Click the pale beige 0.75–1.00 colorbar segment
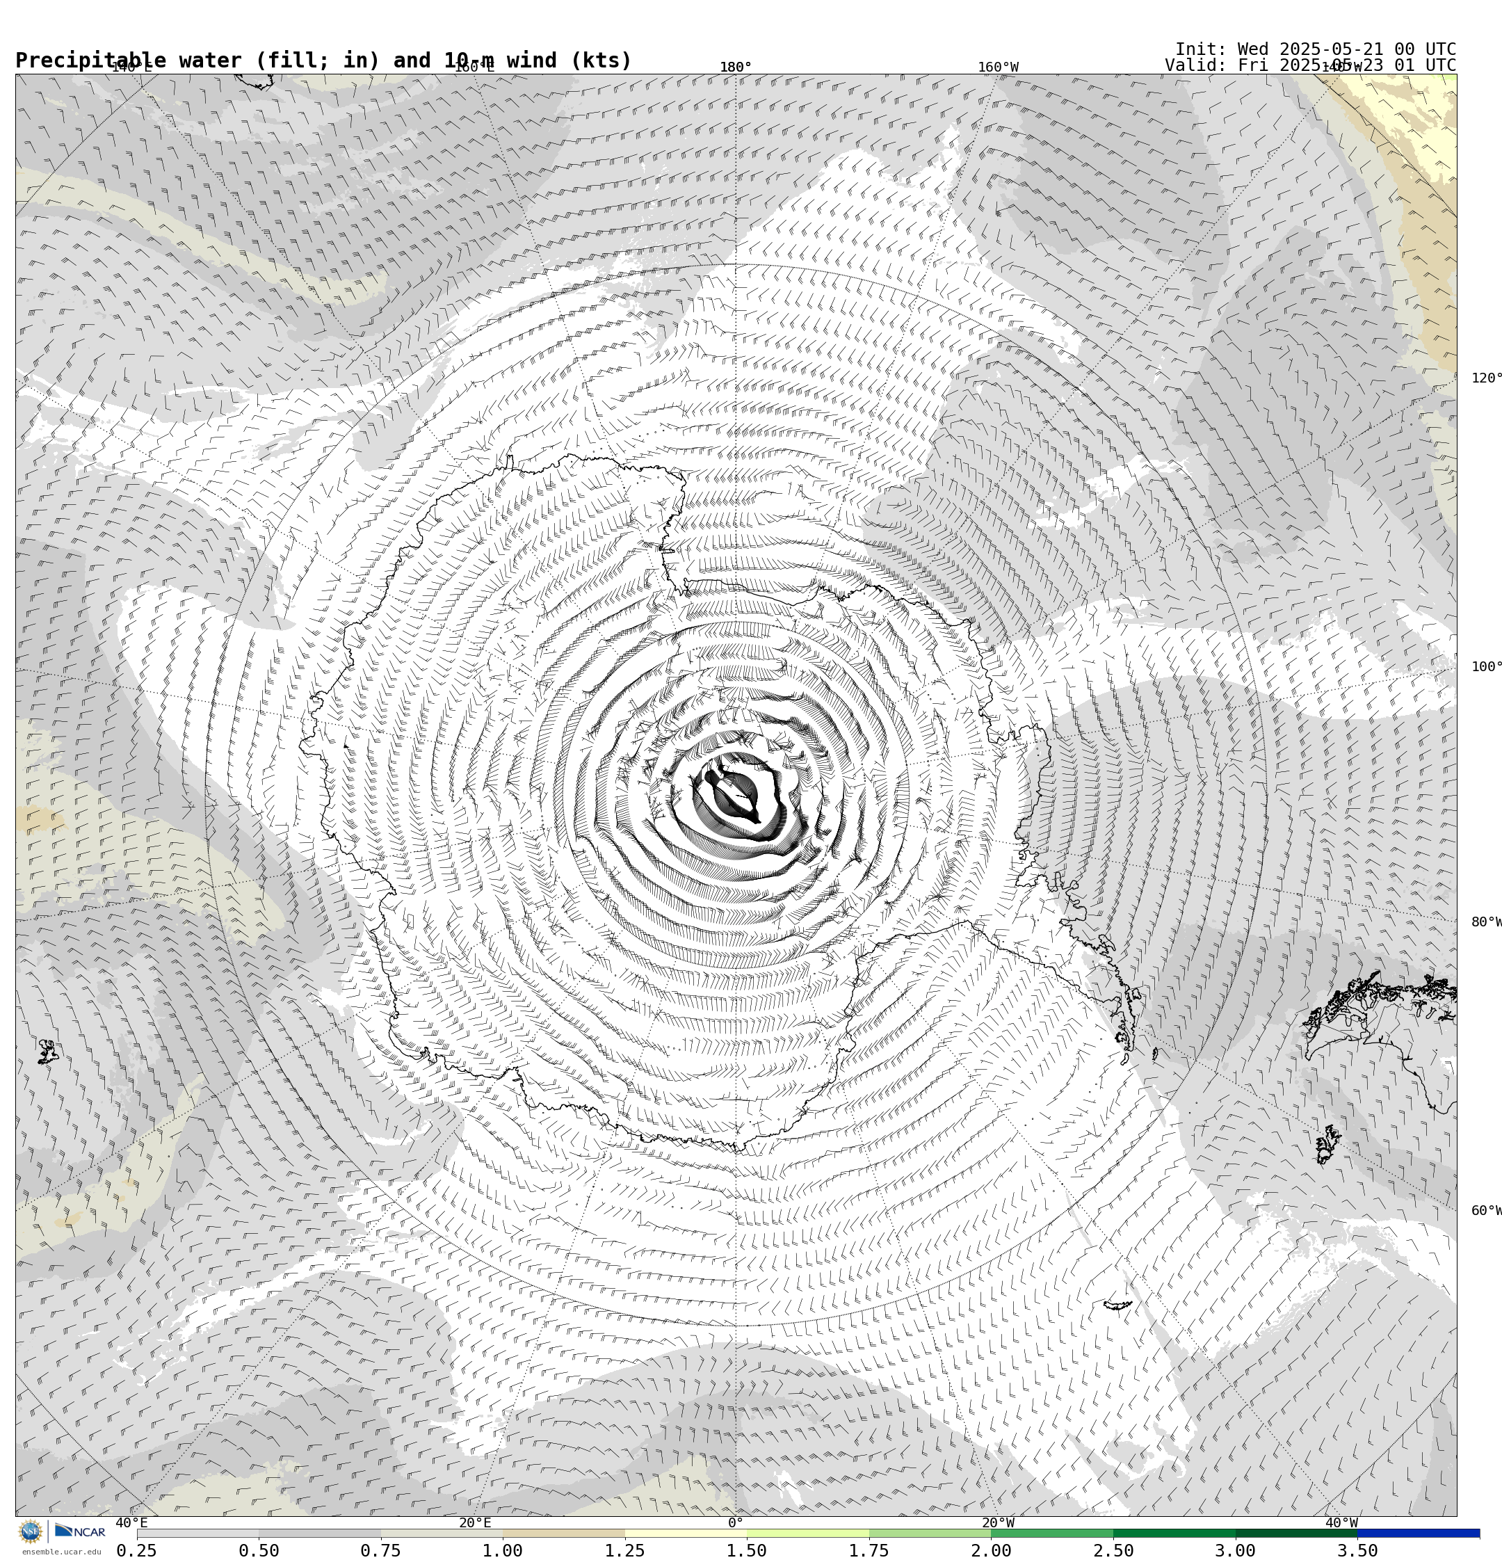Viewport: 1502px width, 1560px height. (x=442, y=1533)
